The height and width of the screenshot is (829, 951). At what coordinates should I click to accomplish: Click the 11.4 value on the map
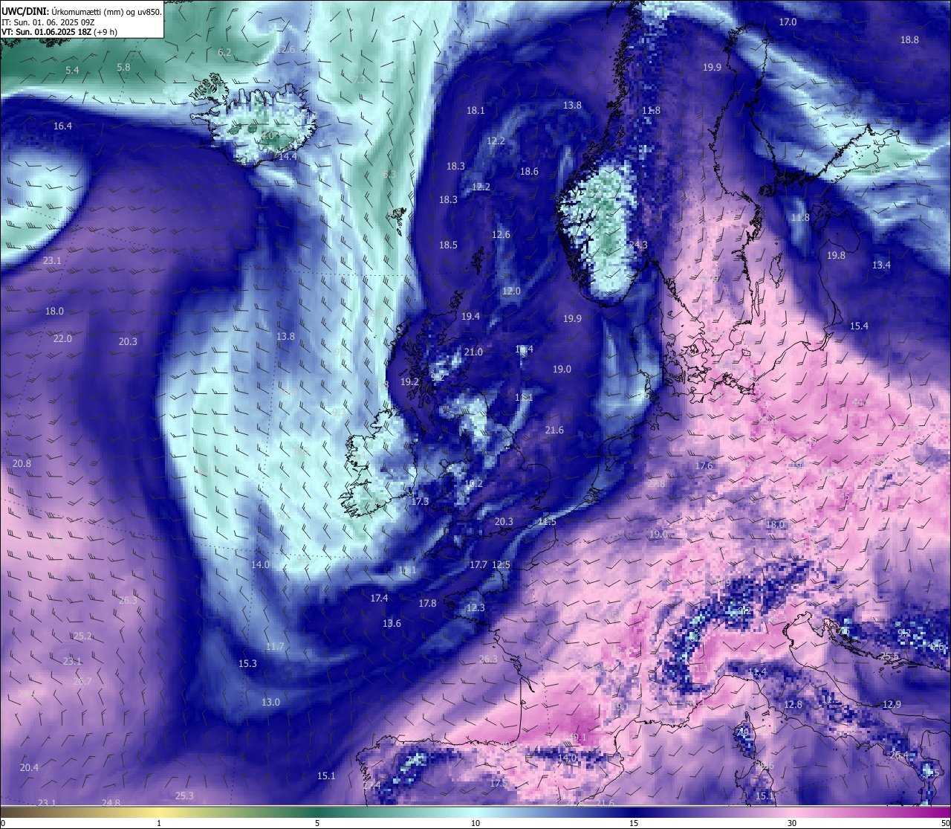point(757,673)
